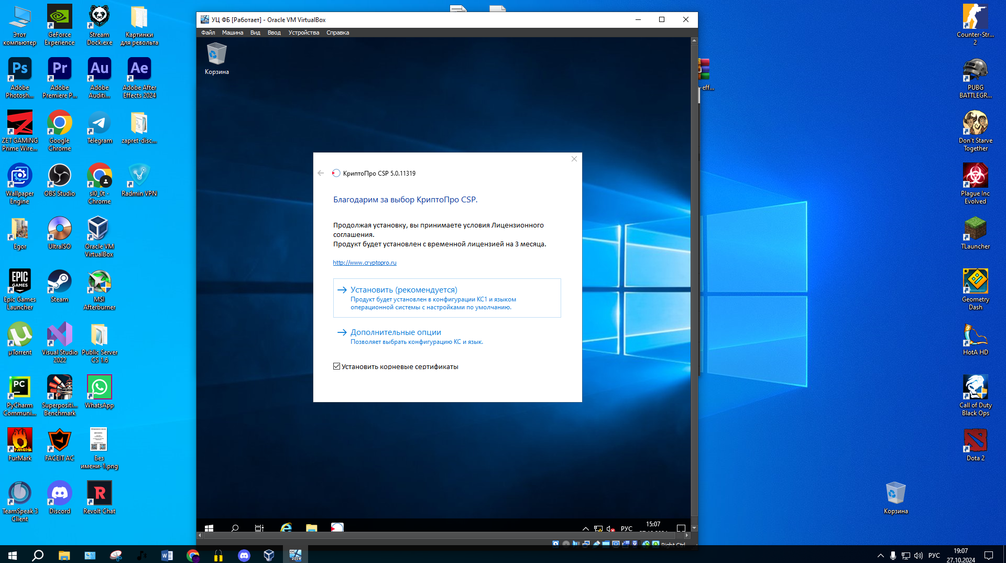Select the Adobe Photoshop desktop icon
Viewport: 1006px width, 563px height.
pos(19,77)
